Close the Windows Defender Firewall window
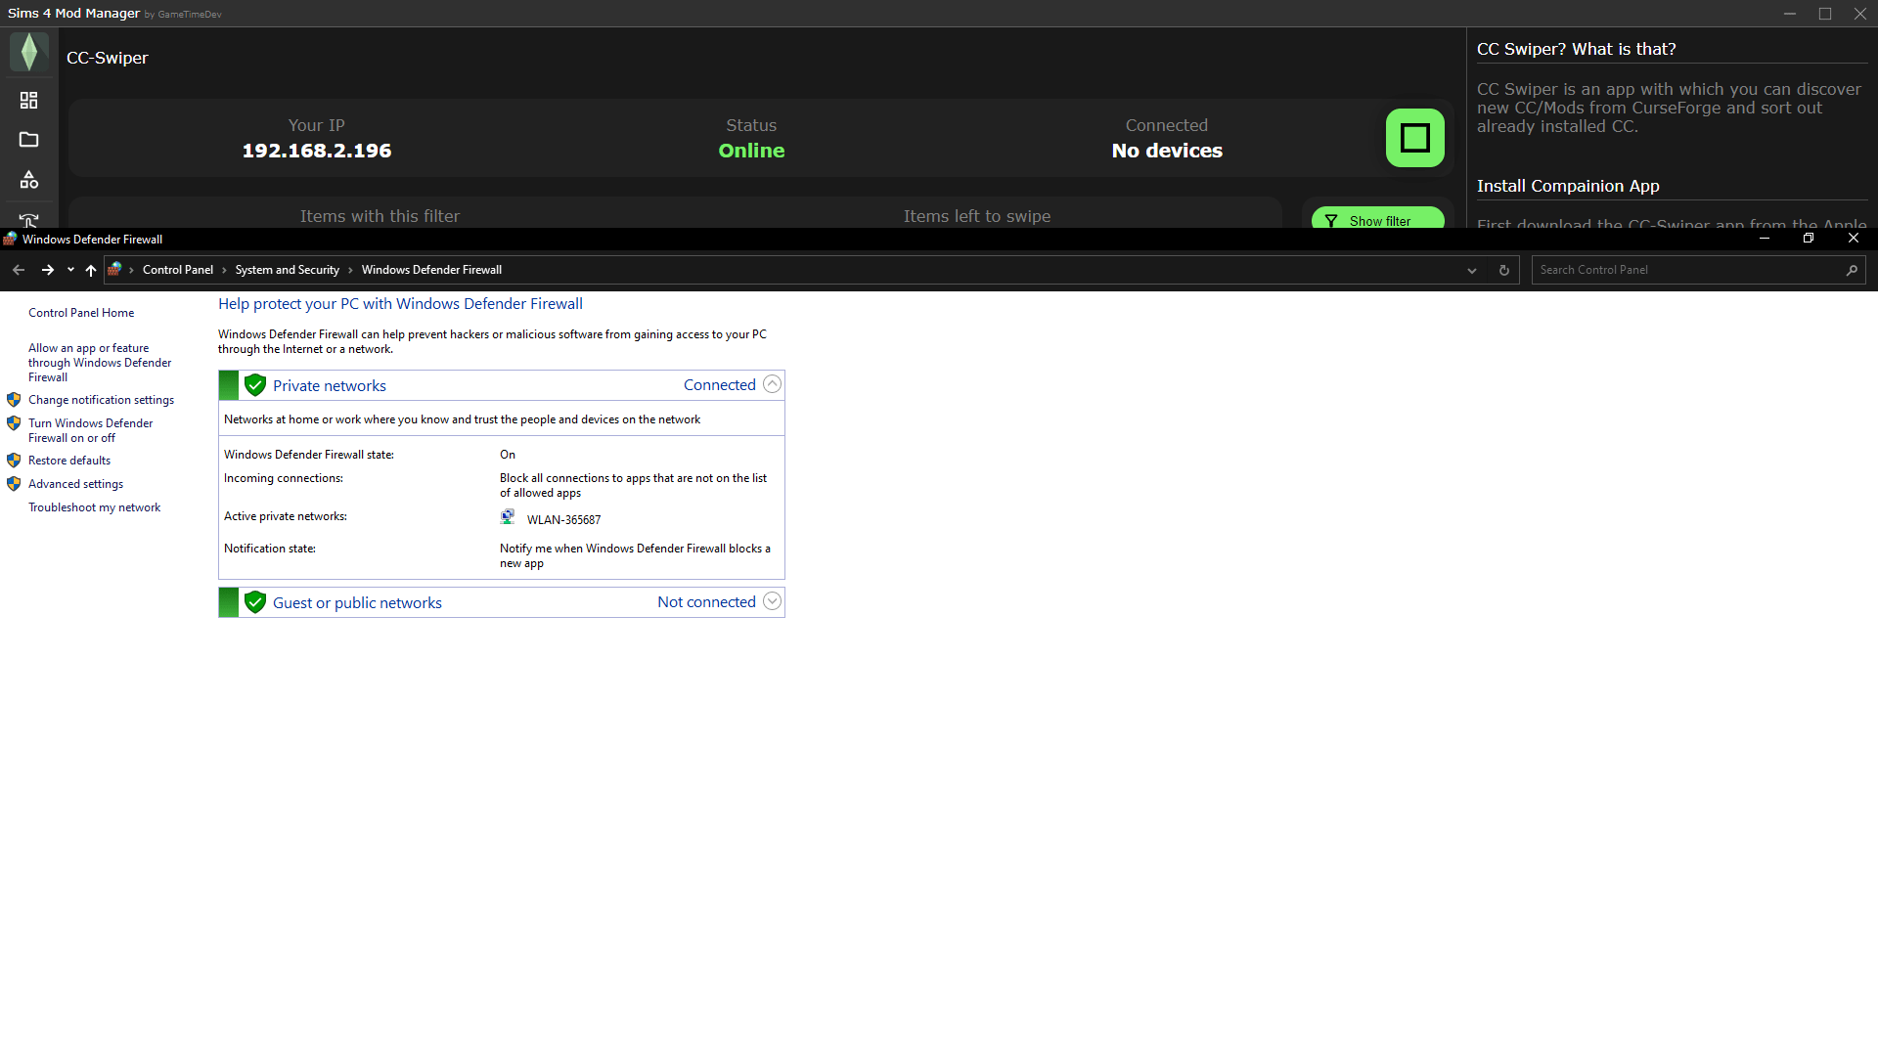Image resolution: width=1878 pixels, height=1056 pixels. [1853, 239]
